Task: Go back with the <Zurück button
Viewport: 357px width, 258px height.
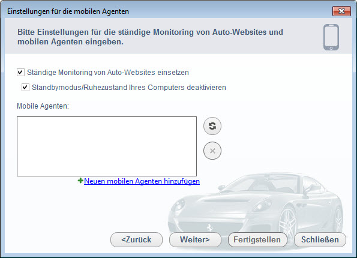Action: tap(136, 240)
